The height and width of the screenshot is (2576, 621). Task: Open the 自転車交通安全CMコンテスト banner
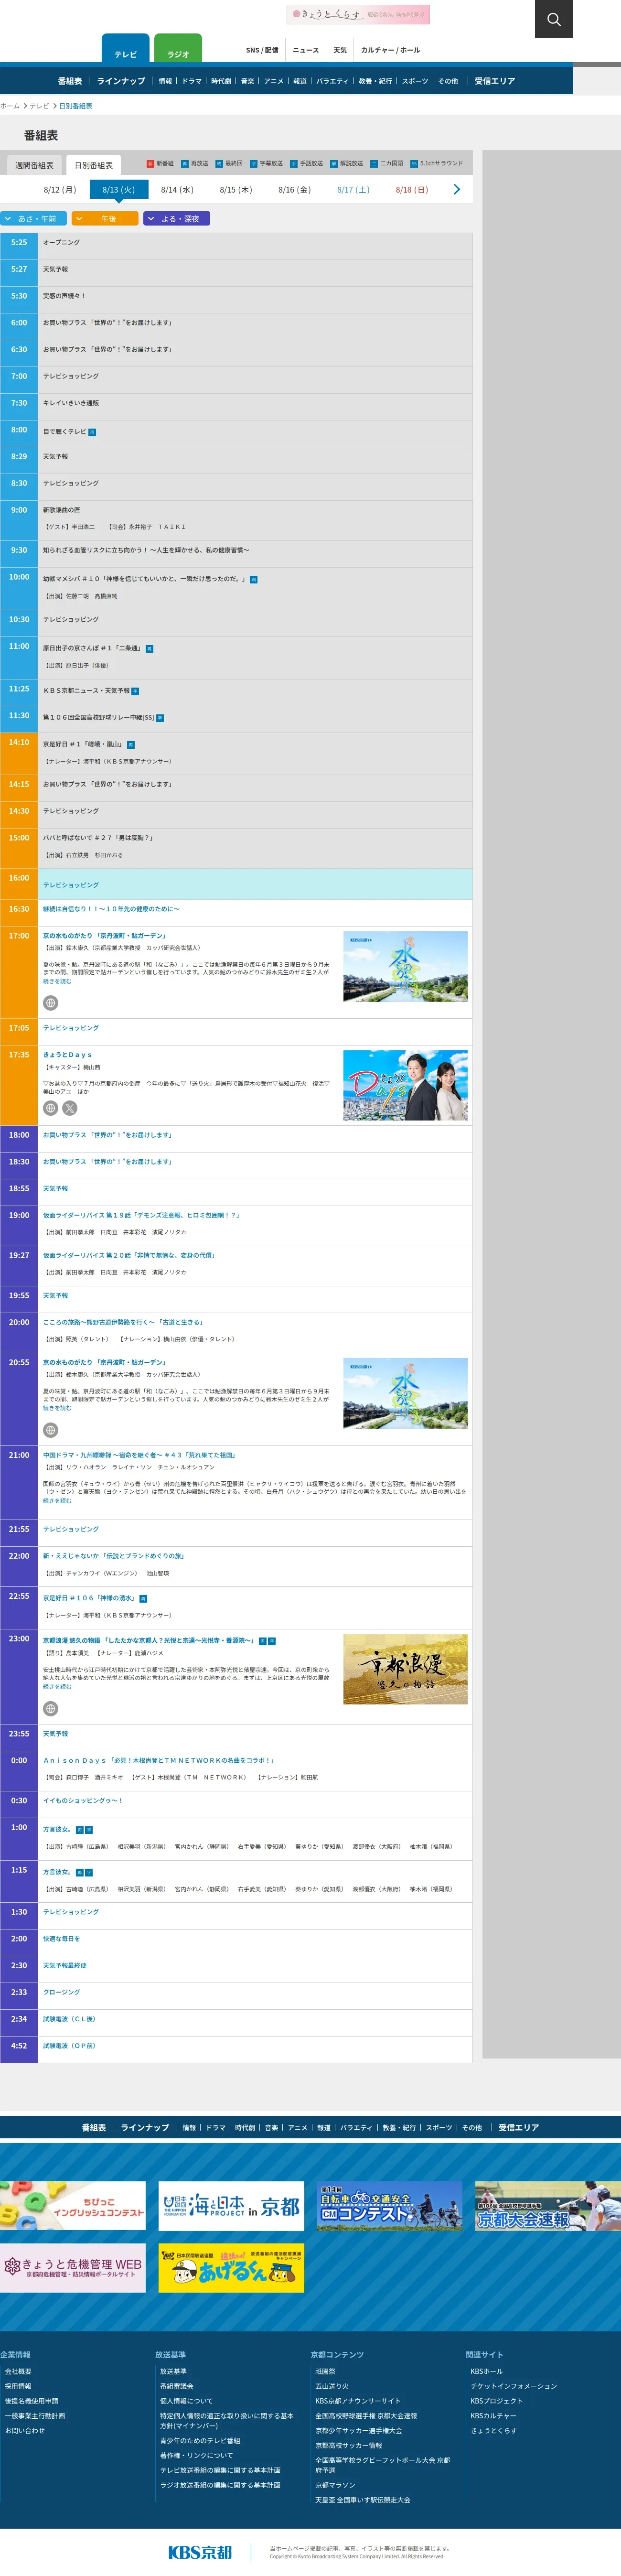point(389,2205)
